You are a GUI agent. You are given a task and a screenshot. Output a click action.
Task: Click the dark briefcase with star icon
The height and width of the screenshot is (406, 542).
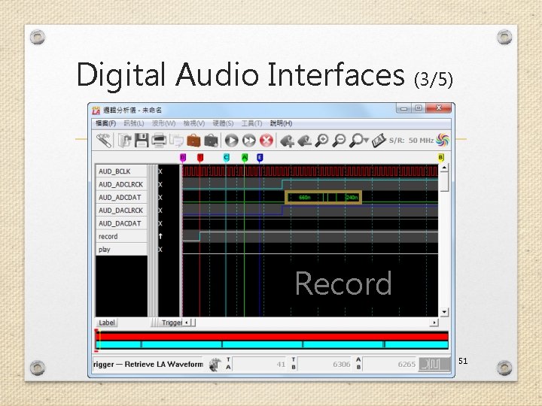coord(212,141)
